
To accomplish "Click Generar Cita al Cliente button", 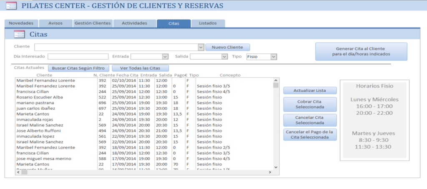I will 361,51.
